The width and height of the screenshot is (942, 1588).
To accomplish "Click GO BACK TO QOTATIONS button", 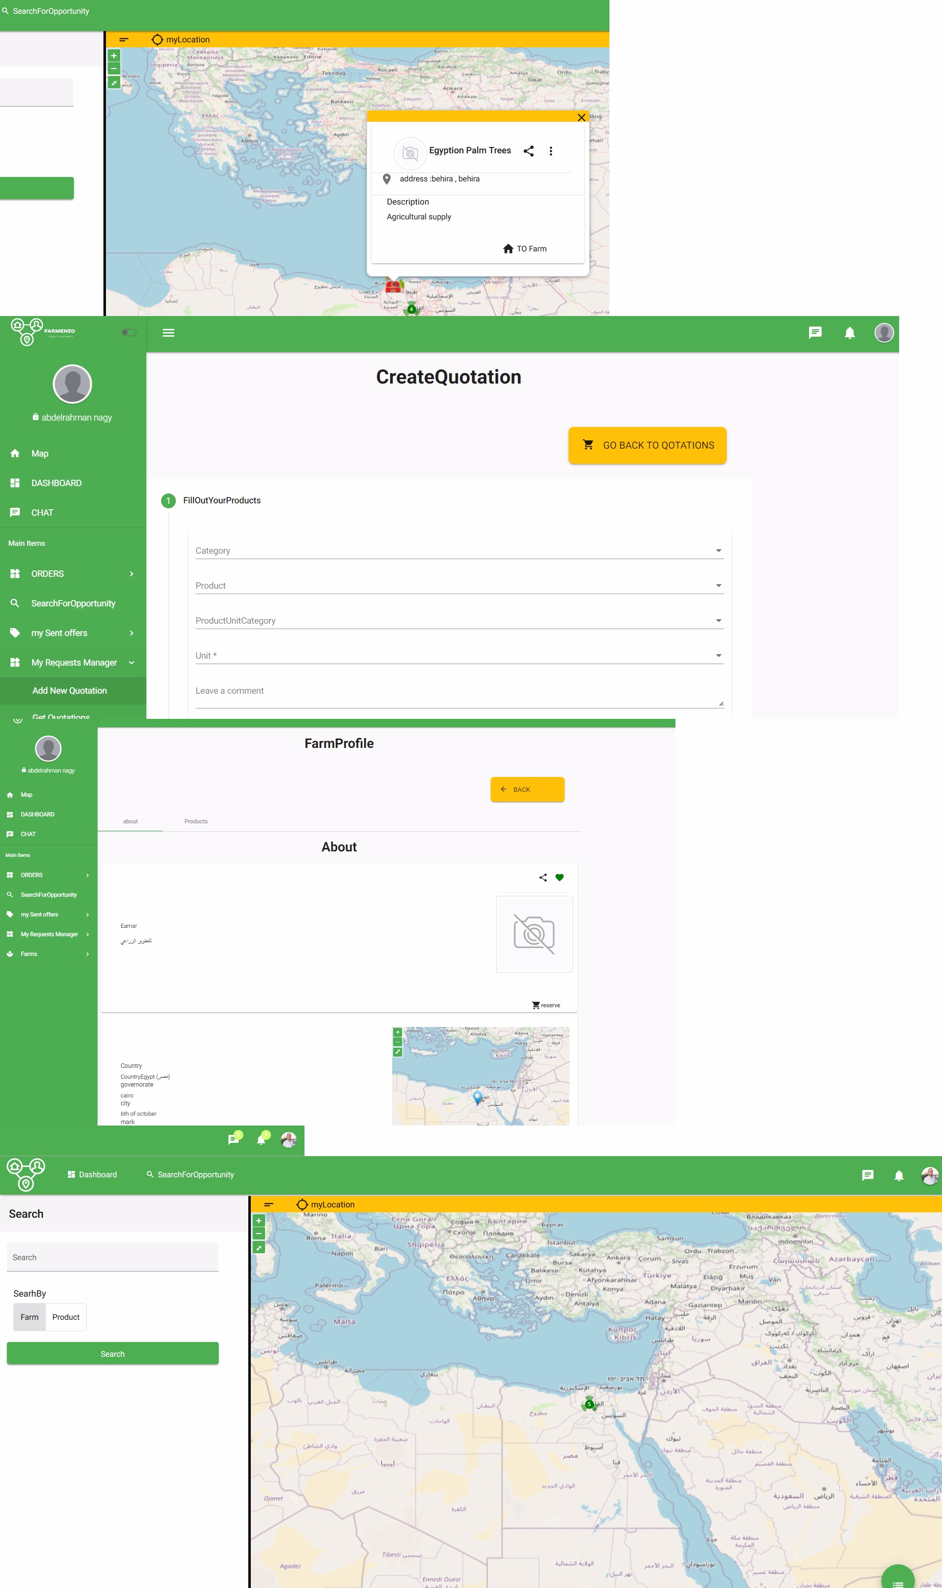I will 647,445.
